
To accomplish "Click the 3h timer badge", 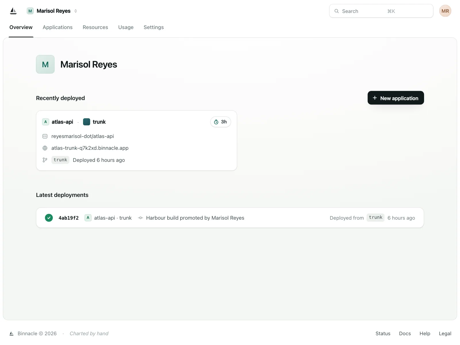I will pos(221,122).
